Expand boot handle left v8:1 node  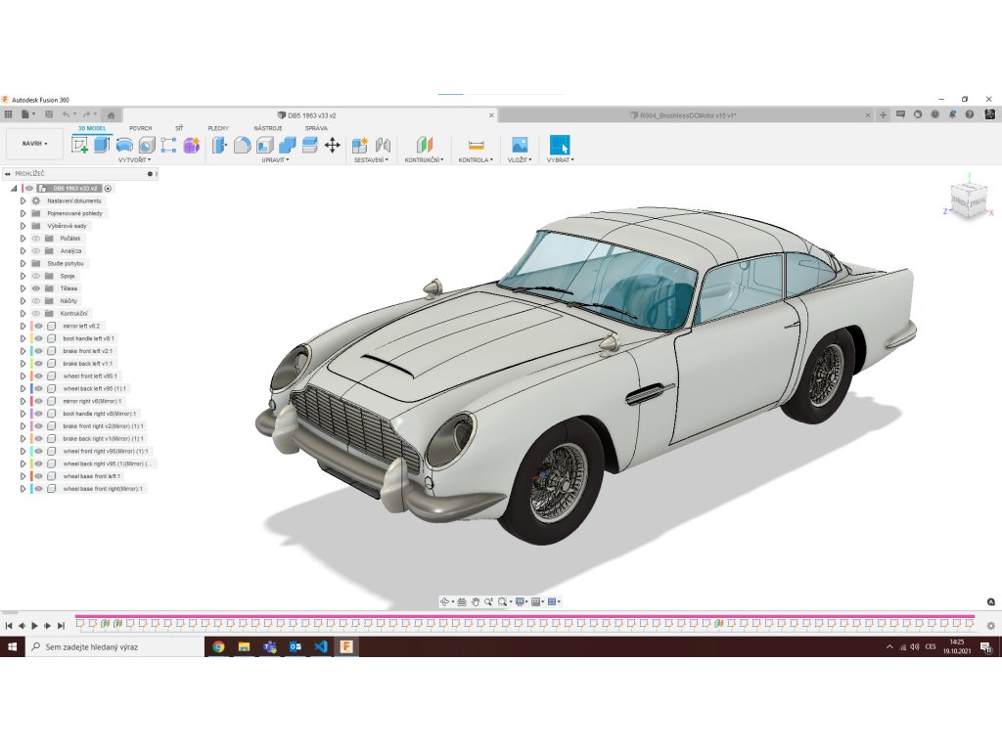click(23, 338)
